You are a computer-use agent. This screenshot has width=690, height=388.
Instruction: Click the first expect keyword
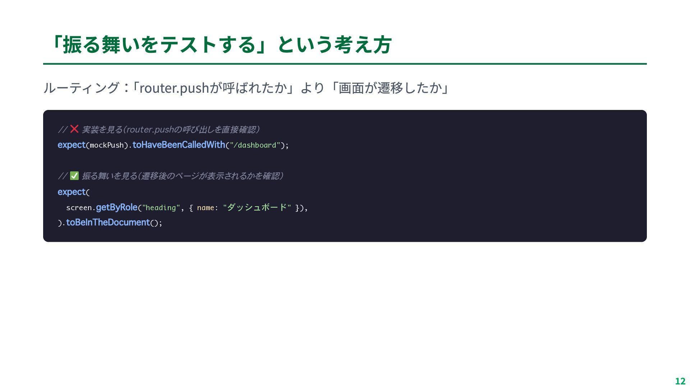point(71,145)
